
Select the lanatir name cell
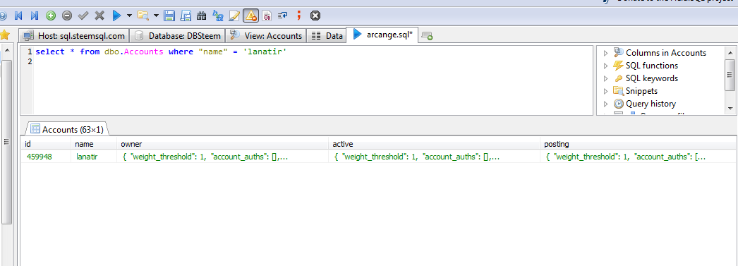(x=94, y=157)
